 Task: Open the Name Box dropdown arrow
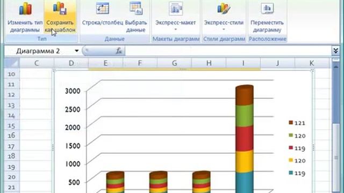click(76, 51)
